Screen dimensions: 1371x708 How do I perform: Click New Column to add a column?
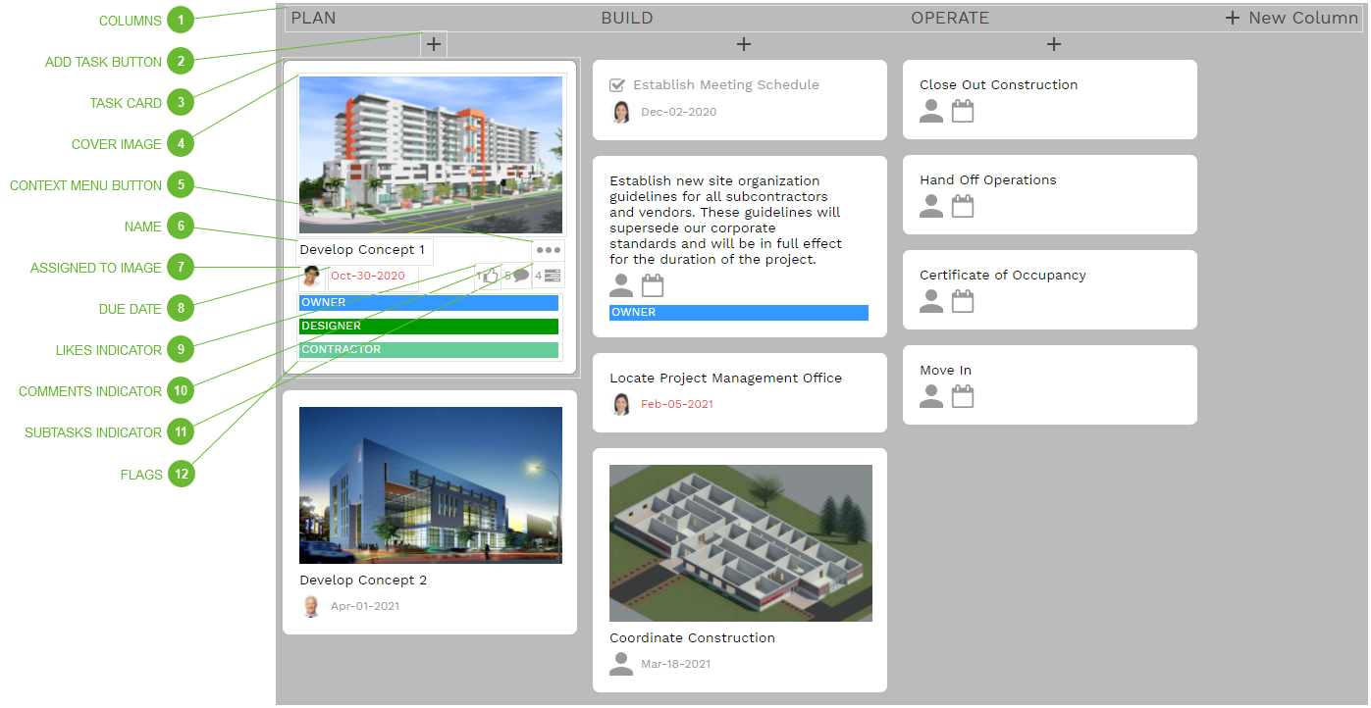(x=1291, y=17)
